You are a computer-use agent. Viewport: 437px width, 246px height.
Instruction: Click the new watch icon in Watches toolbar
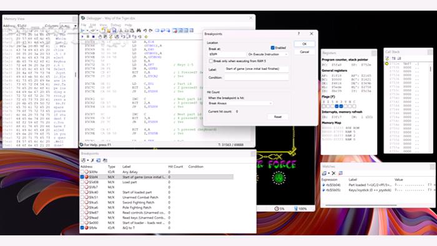point(325,174)
